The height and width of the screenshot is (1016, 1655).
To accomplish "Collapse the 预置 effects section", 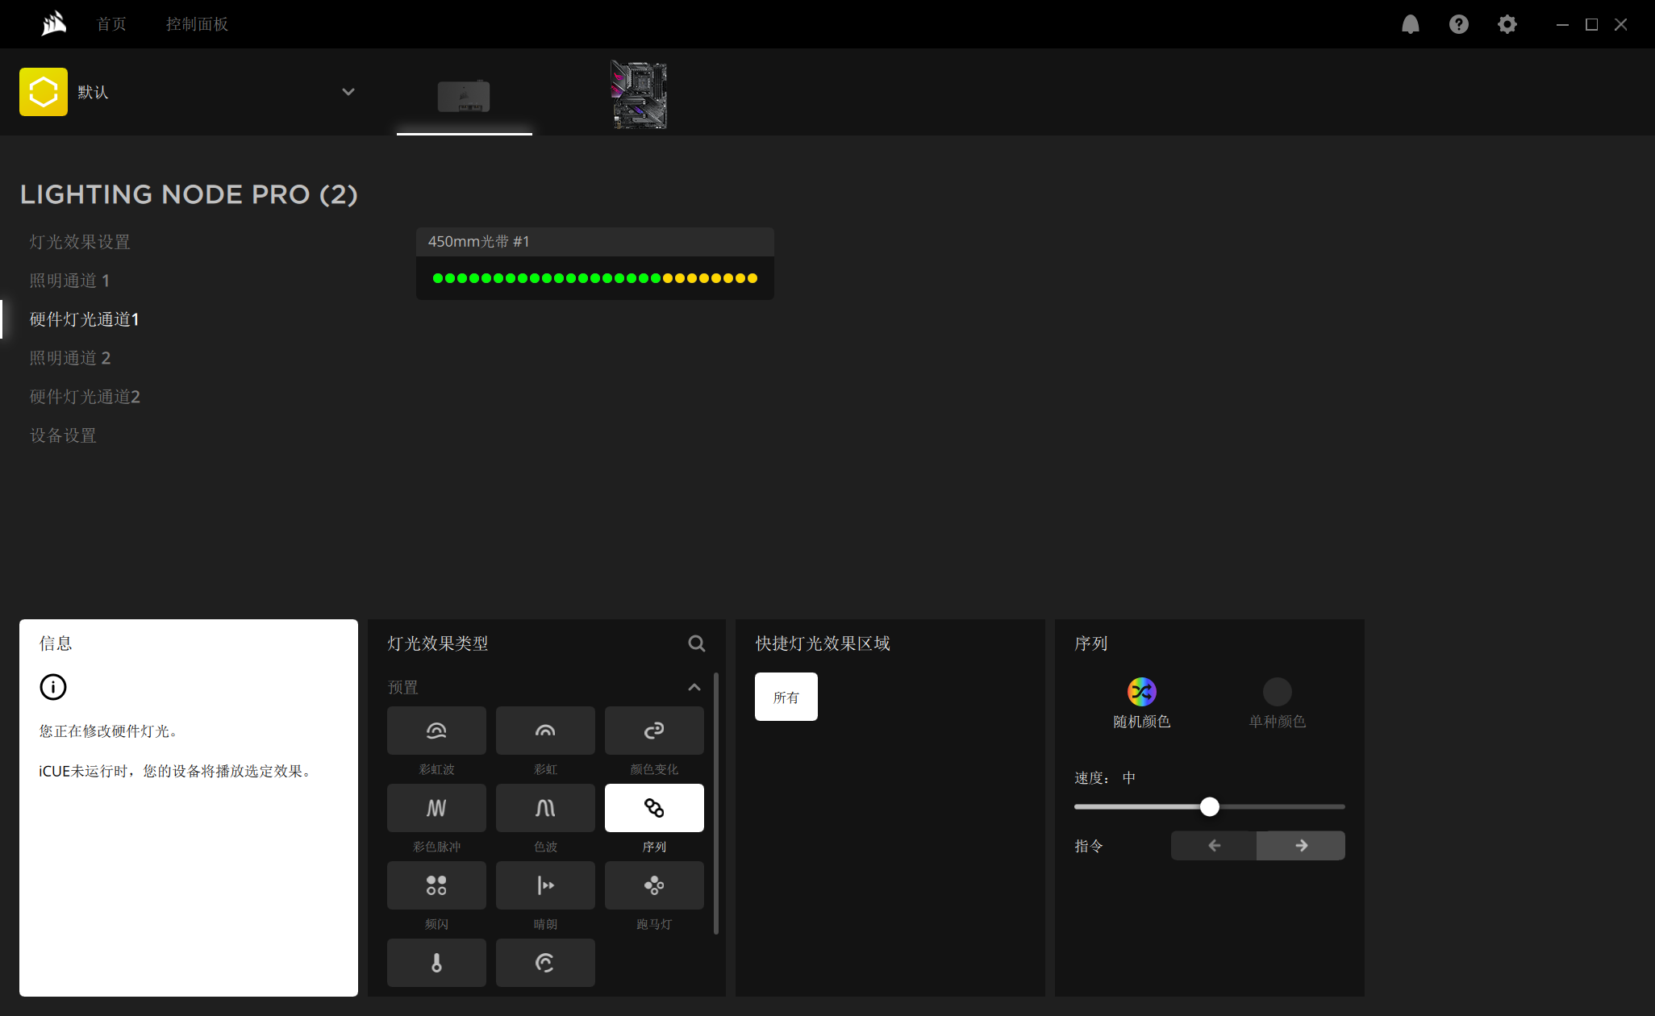I will pos(694,686).
